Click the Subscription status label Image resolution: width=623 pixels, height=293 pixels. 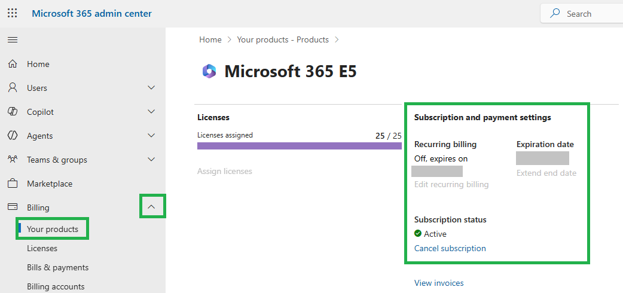(450, 219)
